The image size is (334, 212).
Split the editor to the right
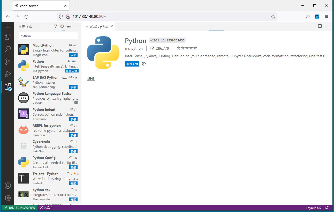(320, 26)
